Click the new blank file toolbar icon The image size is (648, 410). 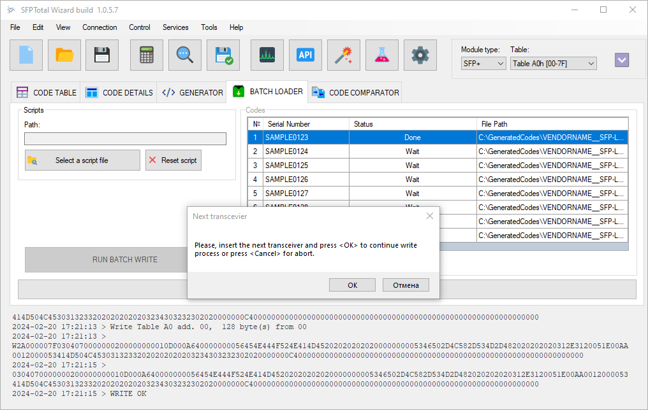point(26,55)
